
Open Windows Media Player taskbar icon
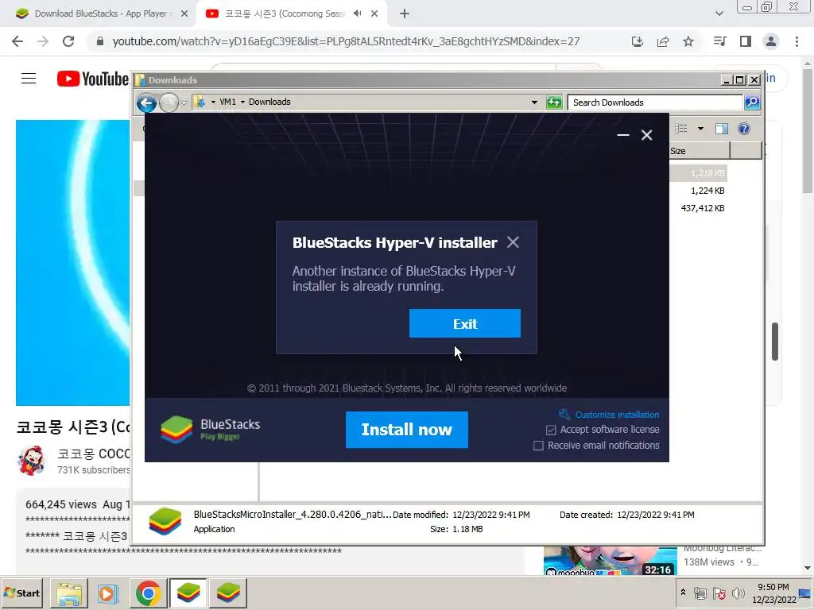tap(108, 593)
